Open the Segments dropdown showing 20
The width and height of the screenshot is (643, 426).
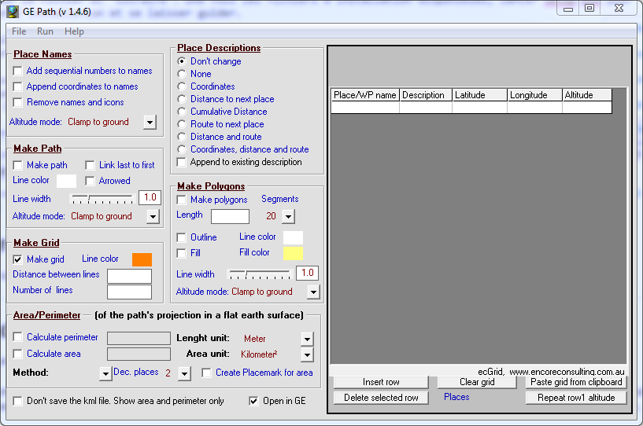click(289, 216)
